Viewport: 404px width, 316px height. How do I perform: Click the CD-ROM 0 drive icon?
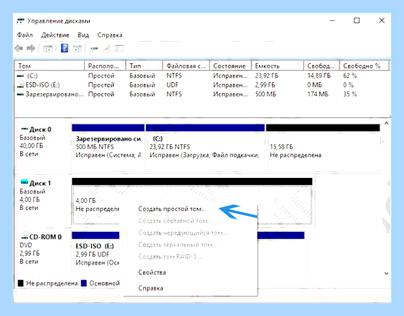(25, 236)
